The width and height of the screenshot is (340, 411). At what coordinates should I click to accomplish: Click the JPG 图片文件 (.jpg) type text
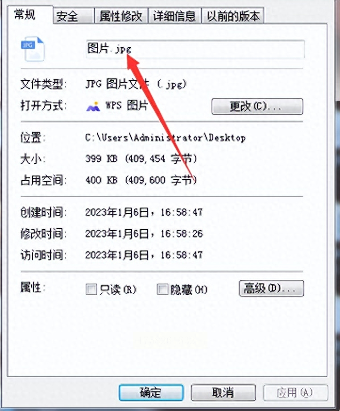click(136, 84)
